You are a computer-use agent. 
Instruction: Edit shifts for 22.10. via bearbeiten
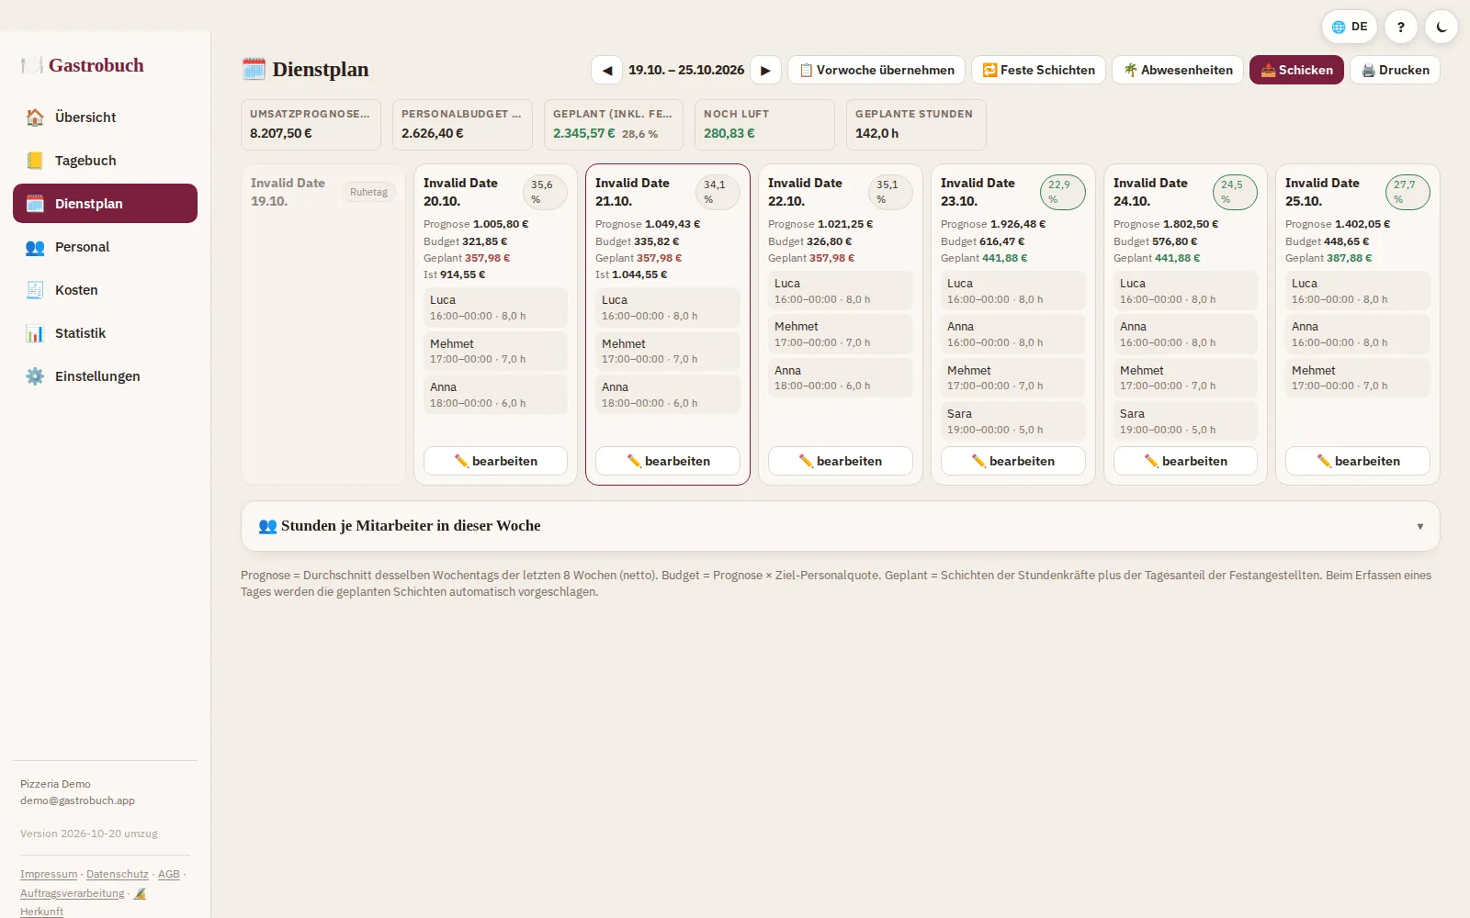pyautogui.click(x=841, y=461)
